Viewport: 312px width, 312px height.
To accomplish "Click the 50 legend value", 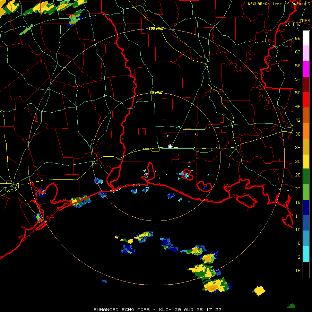I will point(298,93).
